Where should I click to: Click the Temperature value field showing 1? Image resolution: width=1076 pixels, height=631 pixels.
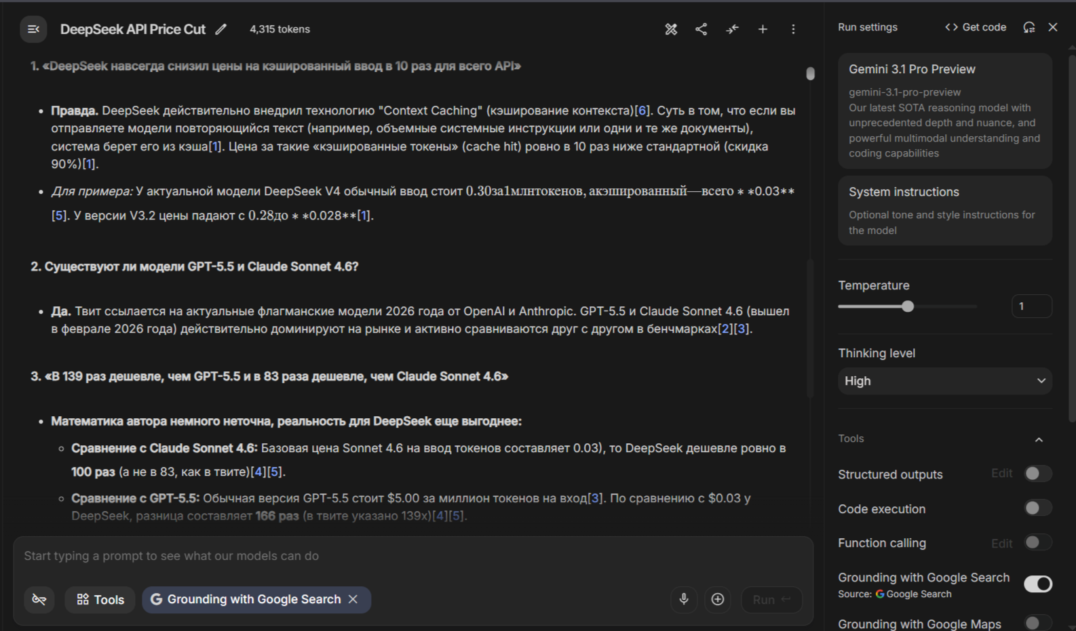click(x=1031, y=306)
